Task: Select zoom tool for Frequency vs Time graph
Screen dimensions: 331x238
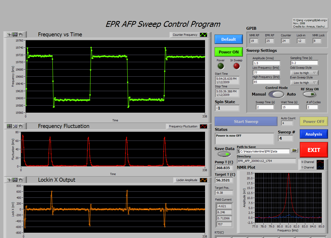Action: (x=15, y=34)
